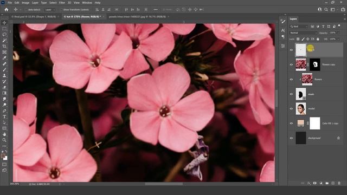The width and height of the screenshot is (347, 195).
Task: Select the Frame tool
Action: (4, 52)
